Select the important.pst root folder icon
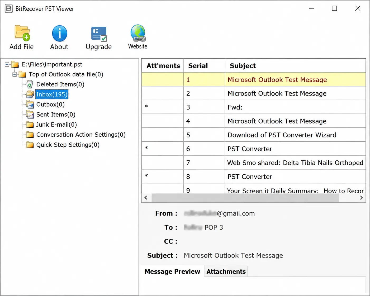Image resolution: width=370 pixels, height=296 pixels. (x=15, y=65)
